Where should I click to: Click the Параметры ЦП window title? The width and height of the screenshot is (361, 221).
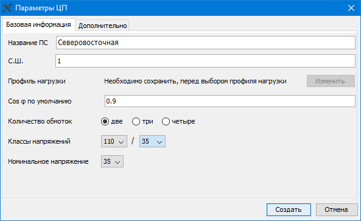(x=41, y=8)
